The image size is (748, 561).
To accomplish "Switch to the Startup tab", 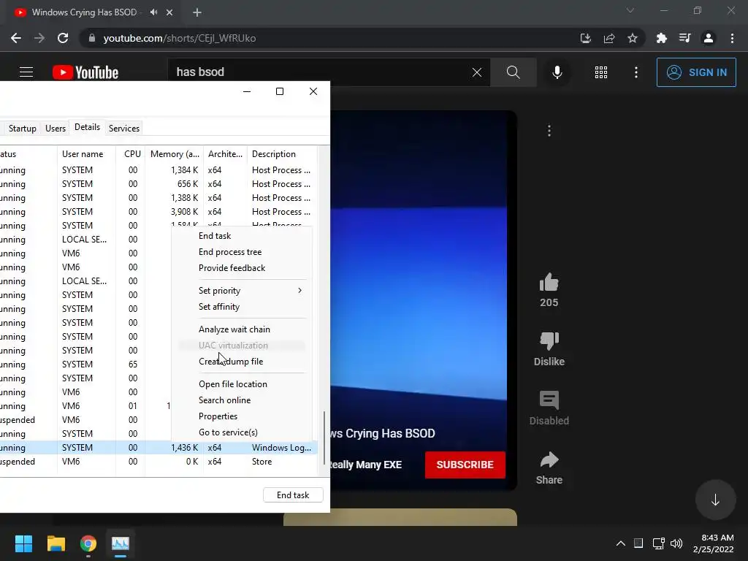I will pos(23,129).
